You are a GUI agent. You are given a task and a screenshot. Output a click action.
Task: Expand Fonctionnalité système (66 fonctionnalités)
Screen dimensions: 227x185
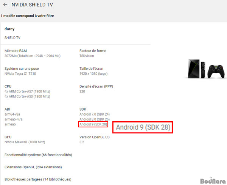pyautogui.click(x=38, y=155)
